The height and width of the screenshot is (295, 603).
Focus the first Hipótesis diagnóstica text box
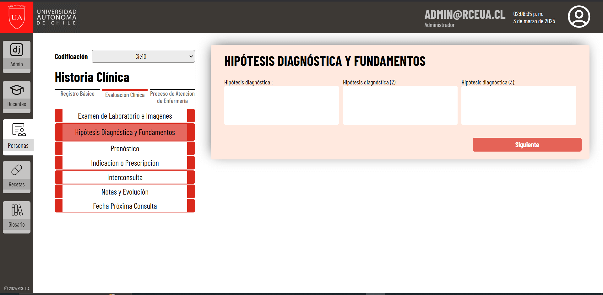[281, 105]
